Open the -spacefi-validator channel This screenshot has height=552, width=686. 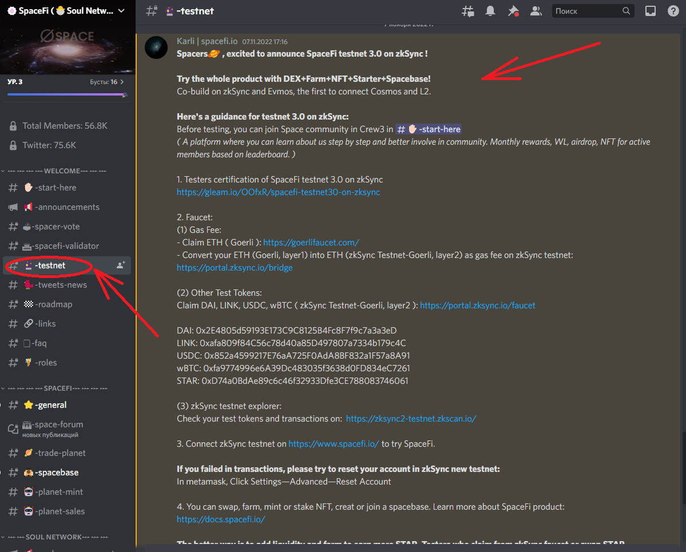[x=67, y=246]
